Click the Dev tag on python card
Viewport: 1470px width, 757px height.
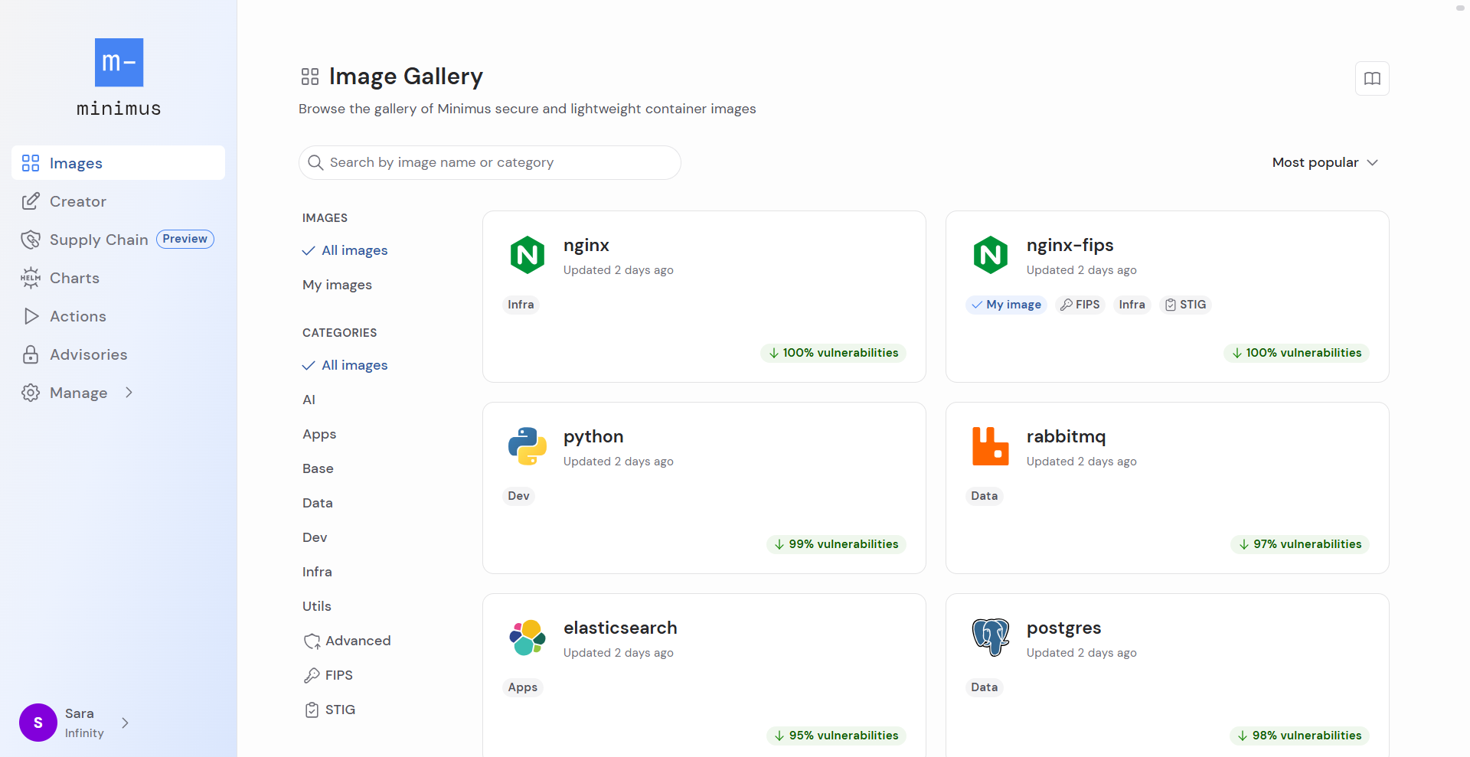518,496
